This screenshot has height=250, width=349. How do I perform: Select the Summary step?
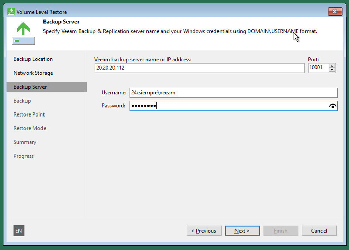[25, 142]
